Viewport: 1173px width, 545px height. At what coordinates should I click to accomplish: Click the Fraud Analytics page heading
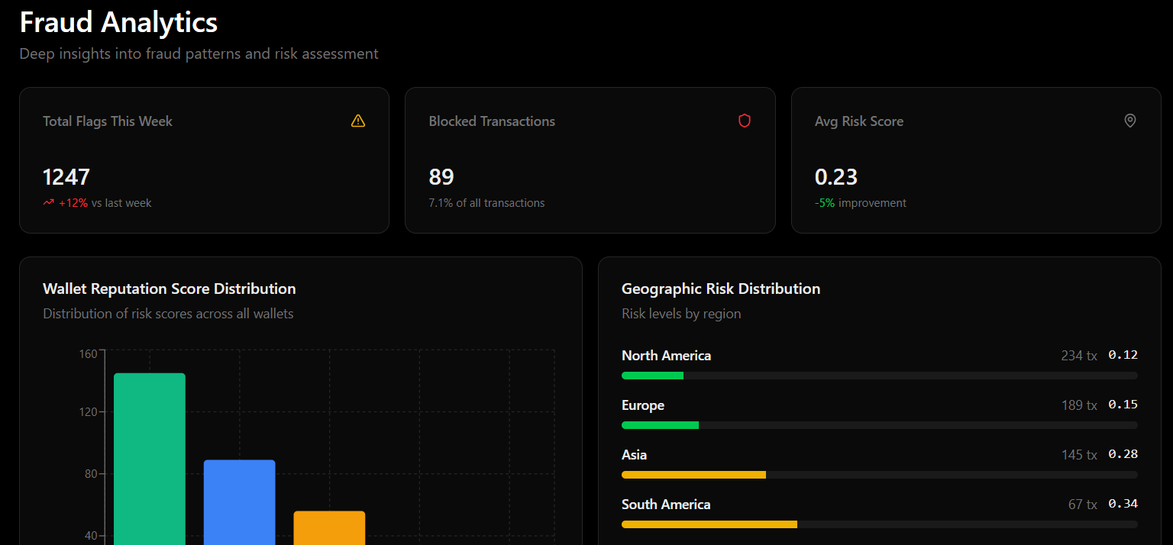pyautogui.click(x=118, y=23)
